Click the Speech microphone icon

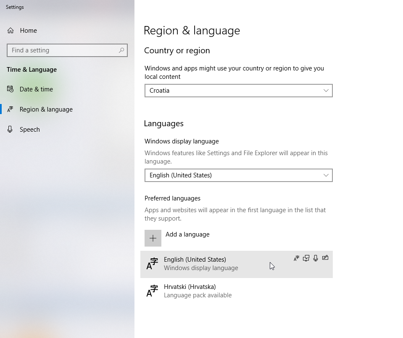(10, 129)
